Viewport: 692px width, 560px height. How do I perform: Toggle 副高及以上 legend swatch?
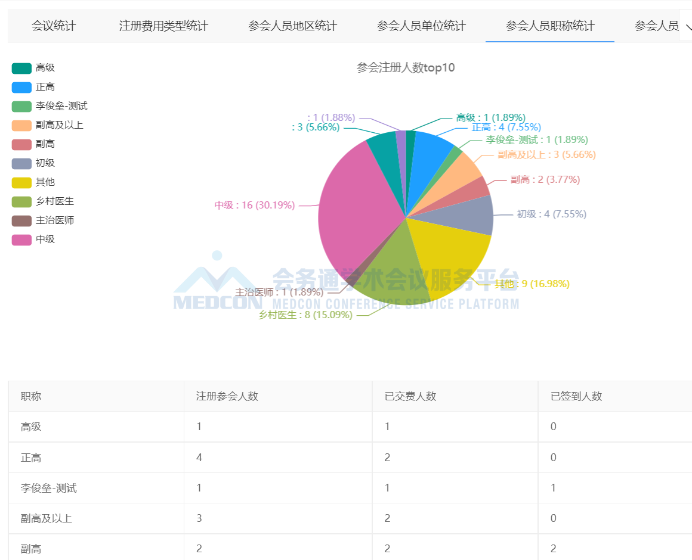pos(21,126)
